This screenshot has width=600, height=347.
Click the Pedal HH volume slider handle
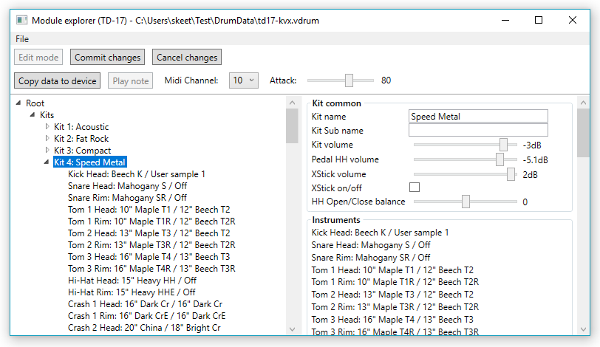pos(500,159)
